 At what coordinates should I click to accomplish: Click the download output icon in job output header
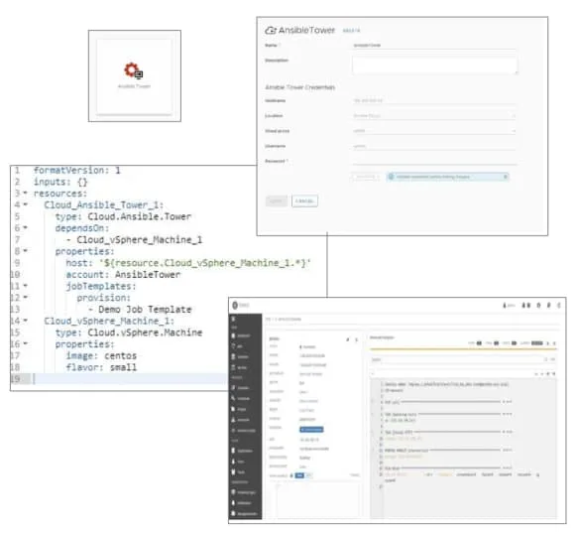click(554, 343)
